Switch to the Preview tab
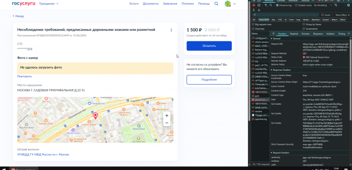This screenshot has width=352, height=170. 306,34
